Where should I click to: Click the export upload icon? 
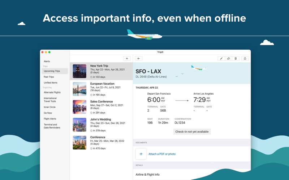245,58
